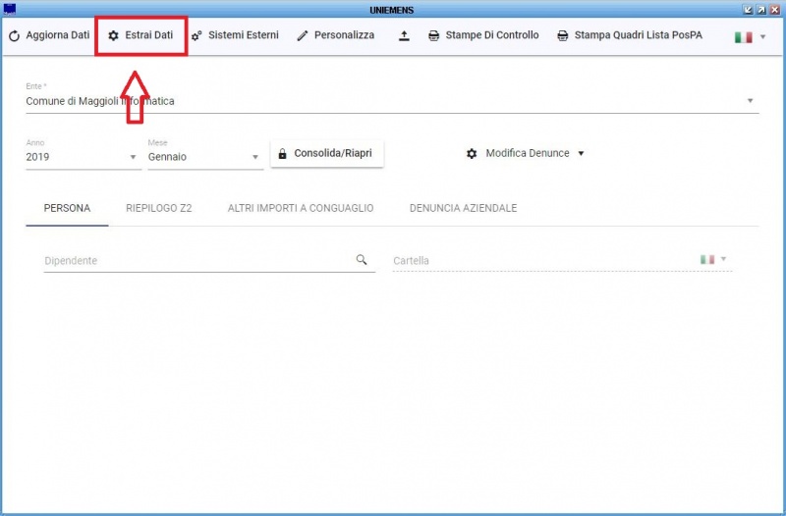
Task: Open Sistemi Esterni from toolbar
Action: tap(235, 35)
